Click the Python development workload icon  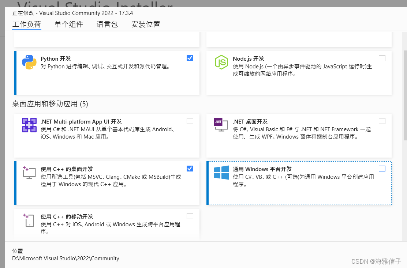click(29, 62)
